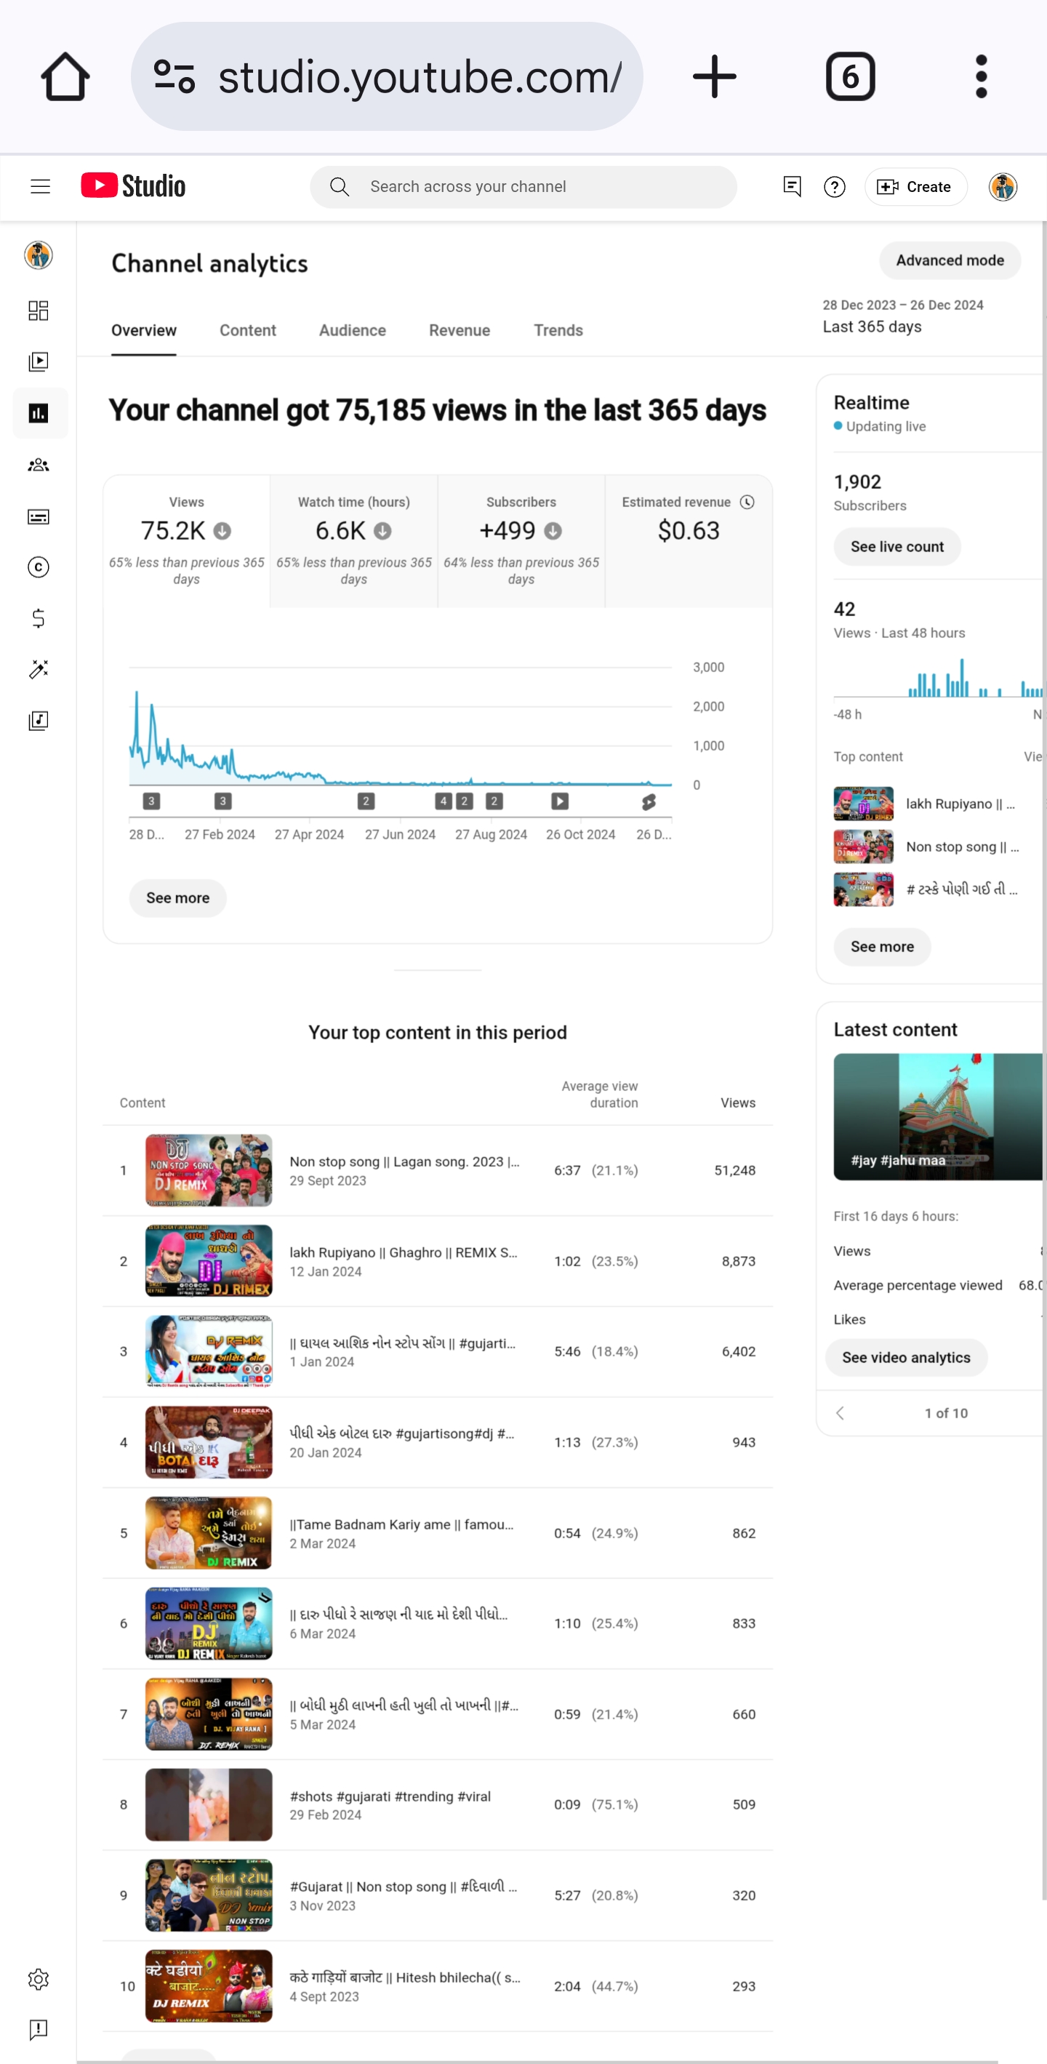Image resolution: width=1047 pixels, height=2064 pixels.
Task: Focus the Search across your channel field
Action: tap(523, 187)
